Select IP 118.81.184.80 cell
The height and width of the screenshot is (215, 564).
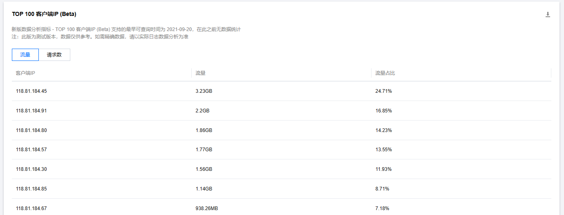(31, 130)
